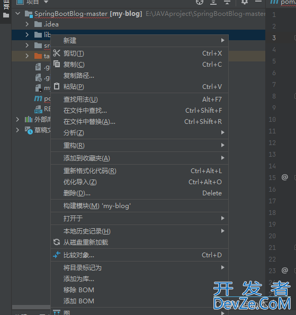Click the Maven pom file icon

click(38, 98)
